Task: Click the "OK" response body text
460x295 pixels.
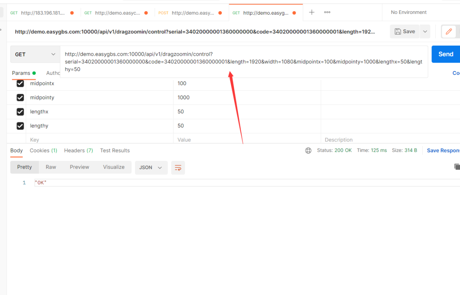Action: (x=40, y=183)
